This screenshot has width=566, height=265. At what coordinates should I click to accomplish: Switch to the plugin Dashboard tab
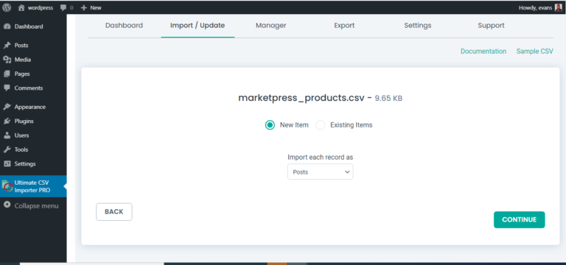coord(124,26)
